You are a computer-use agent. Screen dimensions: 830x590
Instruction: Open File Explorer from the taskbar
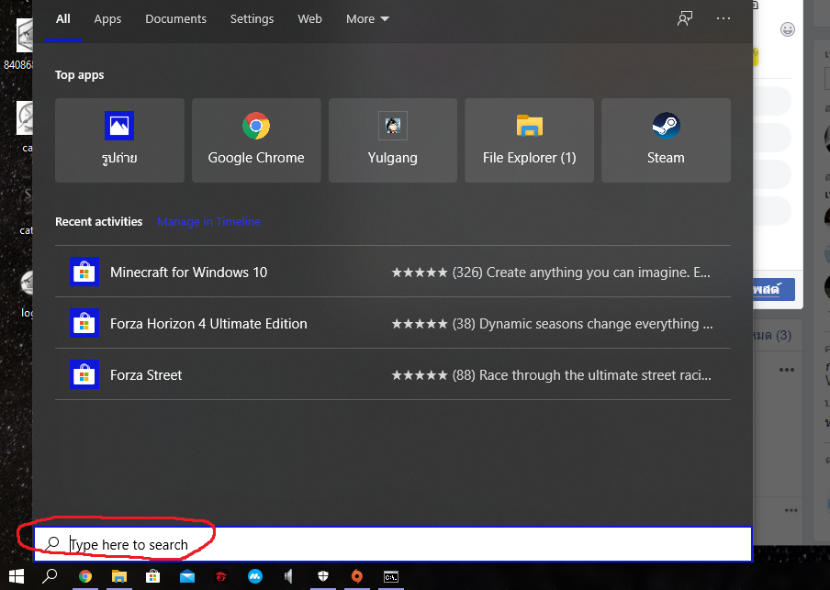coord(119,576)
